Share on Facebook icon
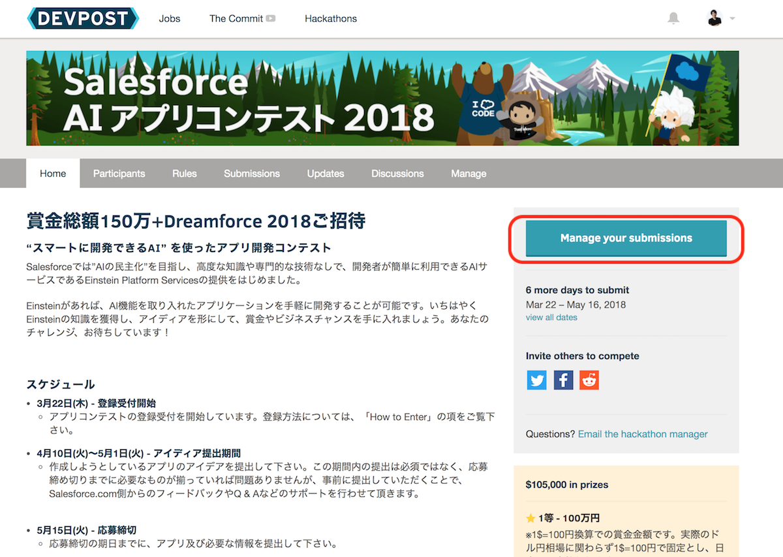The image size is (783, 557). click(563, 379)
